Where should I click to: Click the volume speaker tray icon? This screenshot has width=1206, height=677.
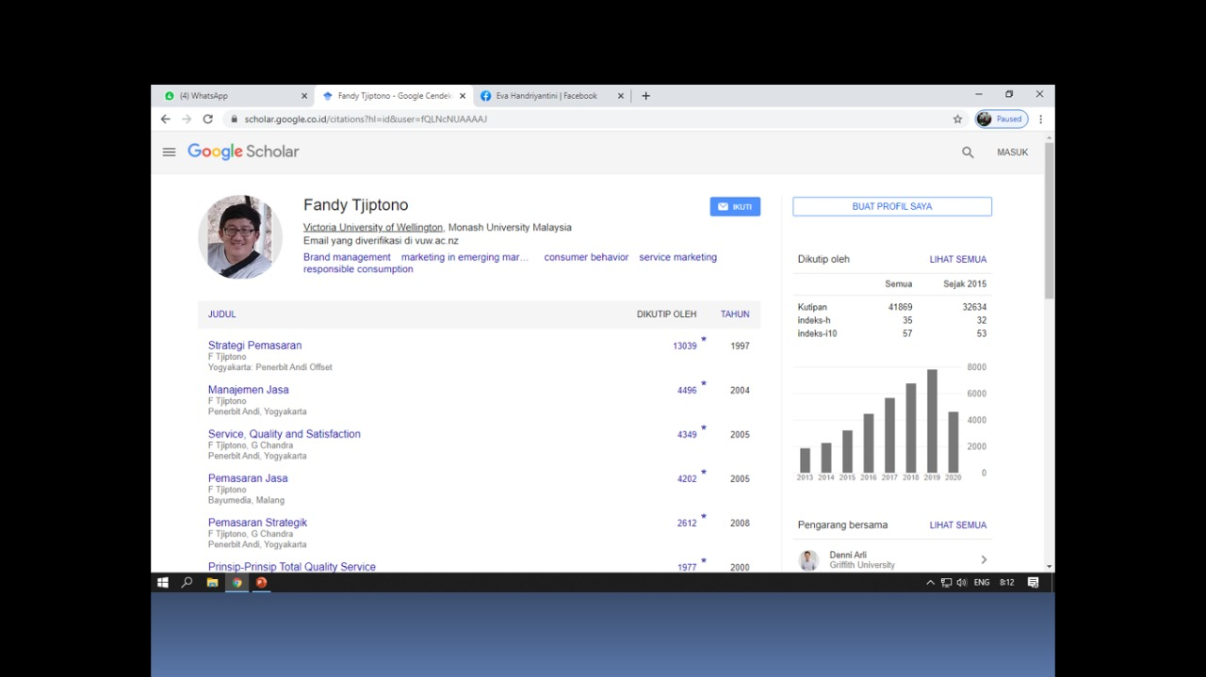coord(962,583)
